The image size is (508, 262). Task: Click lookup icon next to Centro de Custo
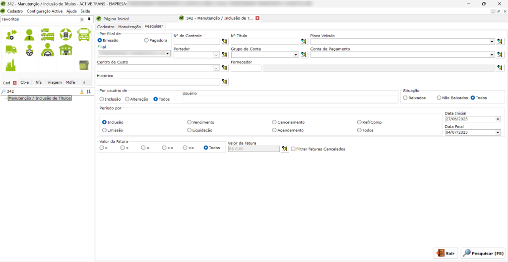coord(225,68)
